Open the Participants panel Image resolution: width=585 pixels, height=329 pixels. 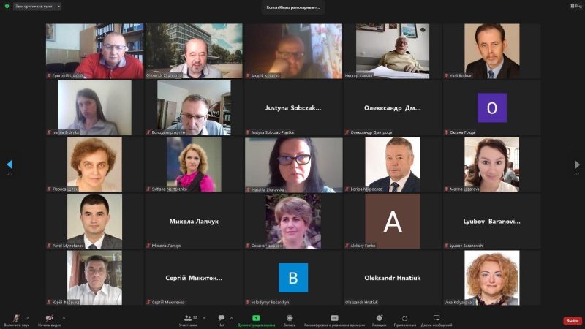click(188, 318)
